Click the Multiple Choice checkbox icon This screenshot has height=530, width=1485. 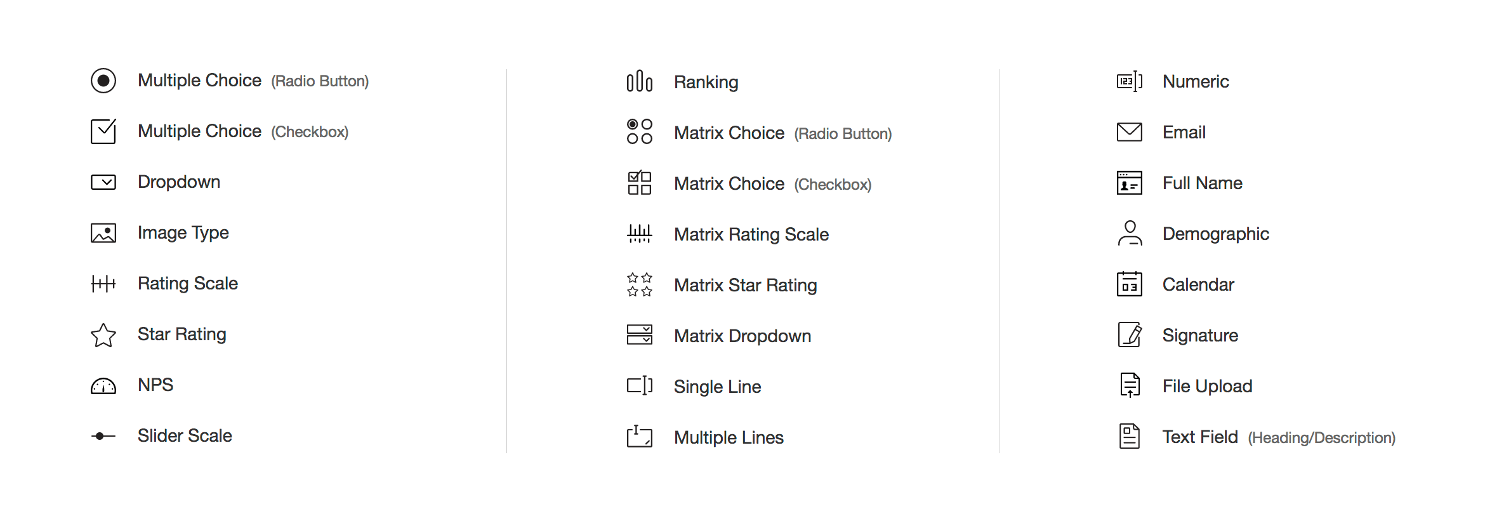(103, 131)
